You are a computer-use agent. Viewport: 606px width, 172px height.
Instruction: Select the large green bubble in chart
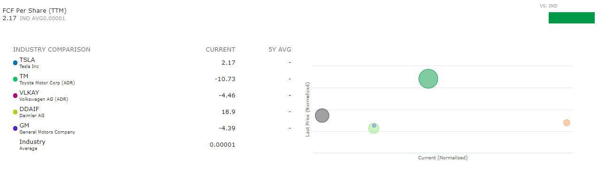[428, 79]
